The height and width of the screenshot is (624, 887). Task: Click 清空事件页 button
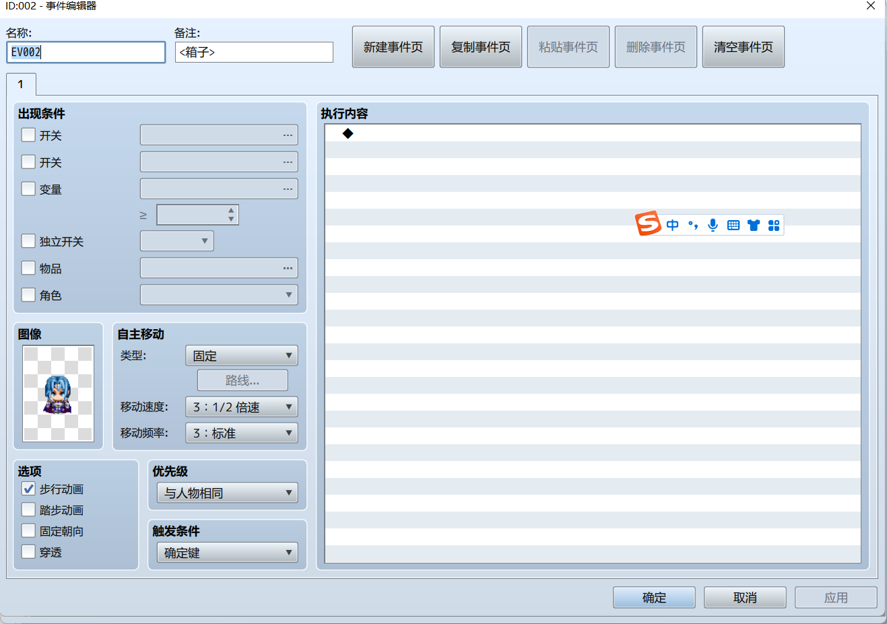click(744, 47)
